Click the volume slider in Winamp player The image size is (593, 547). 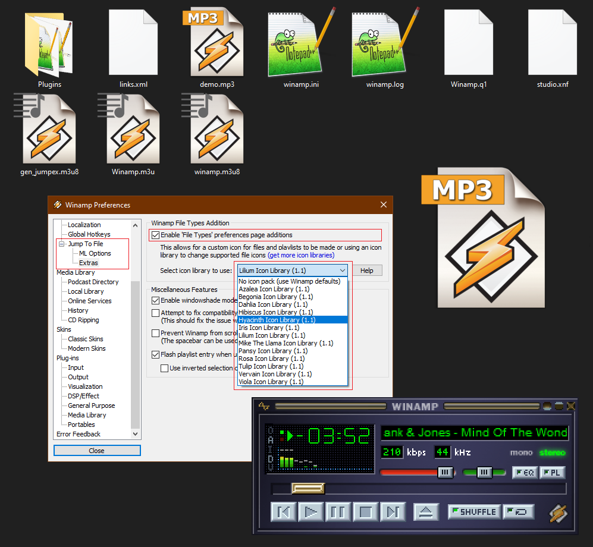click(x=417, y=472)
